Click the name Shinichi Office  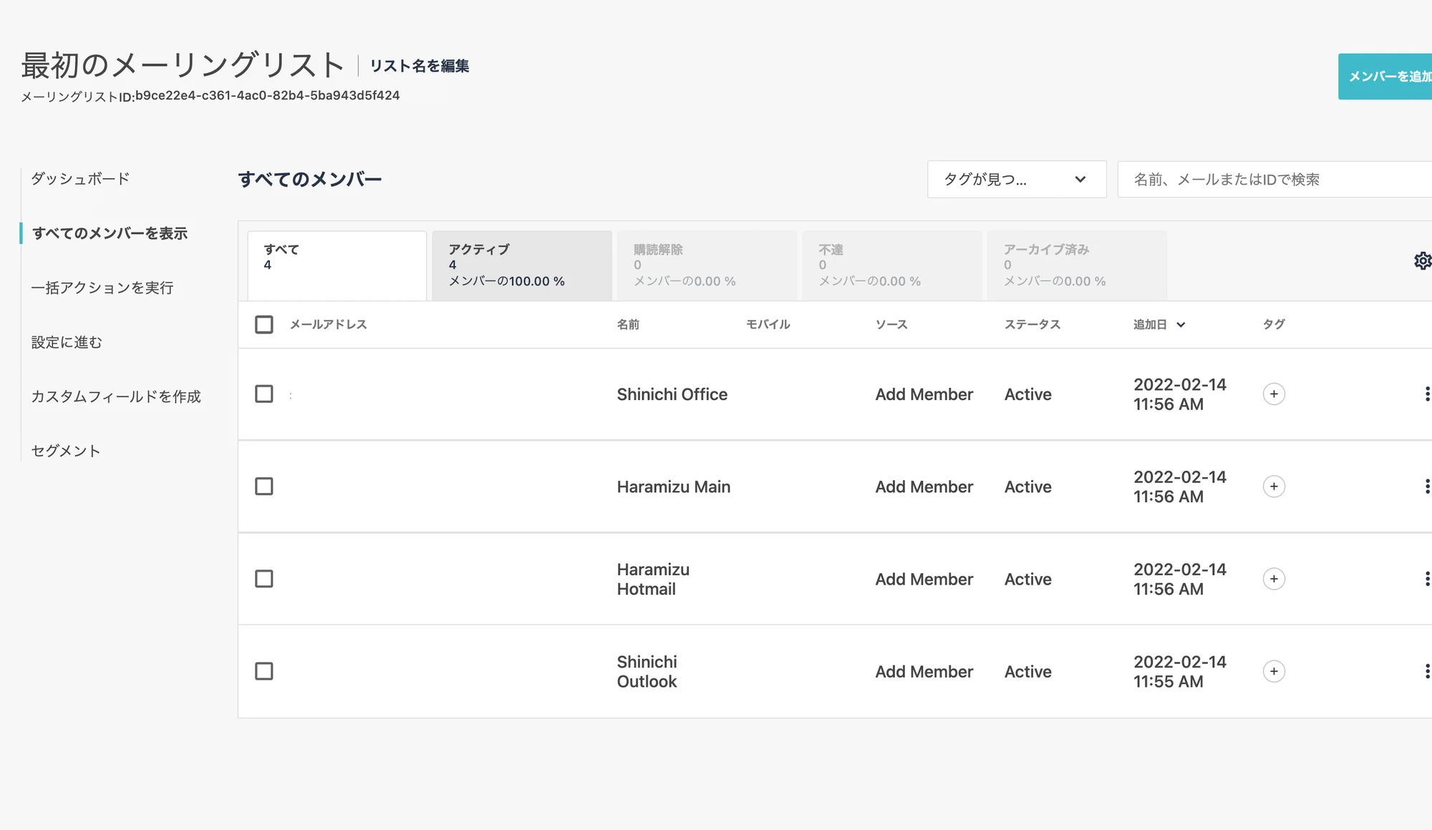(x=672, y=394)
